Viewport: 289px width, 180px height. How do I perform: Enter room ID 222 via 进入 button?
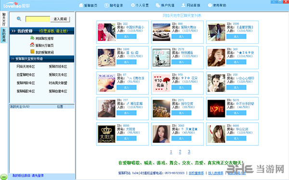(126, 37)
